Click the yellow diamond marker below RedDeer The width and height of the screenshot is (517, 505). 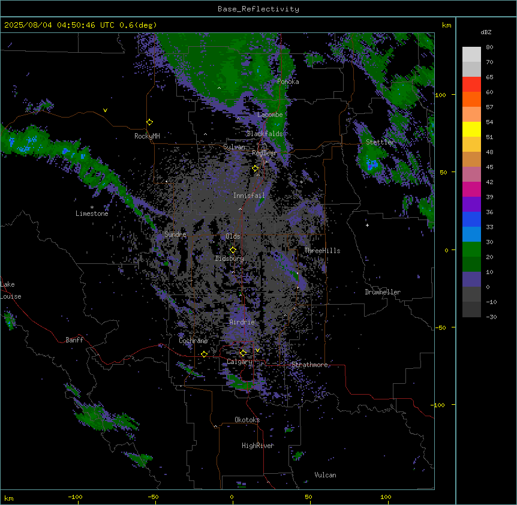click(256, 169)
